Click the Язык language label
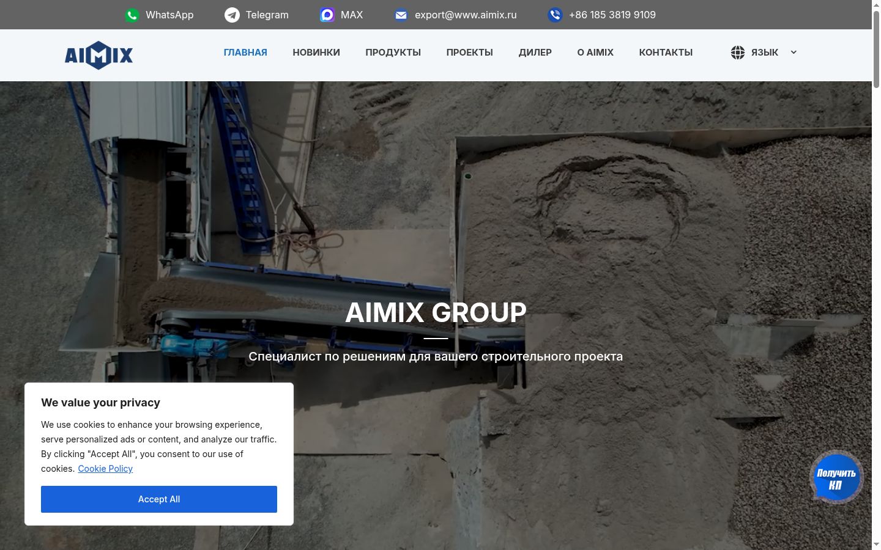 pos(765,53)
